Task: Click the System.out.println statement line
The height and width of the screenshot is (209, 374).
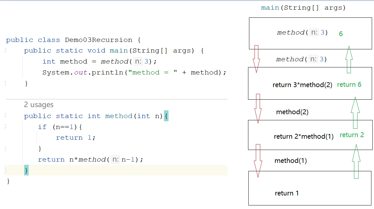Action: [134, 72]
